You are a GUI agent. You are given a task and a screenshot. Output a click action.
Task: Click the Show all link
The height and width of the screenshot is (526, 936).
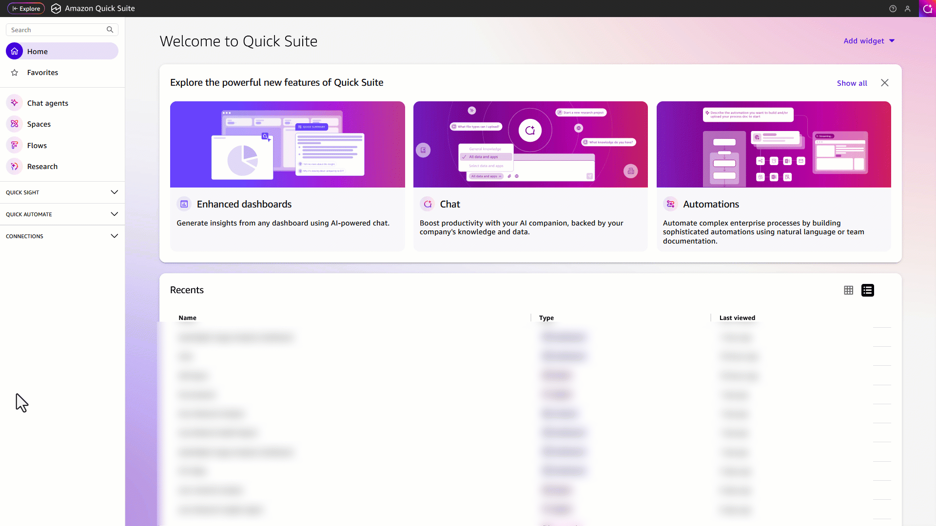(x=852, y=83)
